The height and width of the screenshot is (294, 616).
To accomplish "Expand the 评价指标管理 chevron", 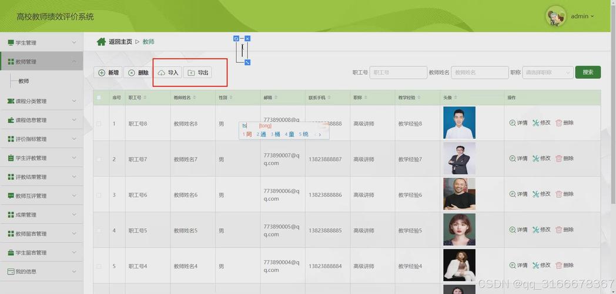I will [74, 139].
